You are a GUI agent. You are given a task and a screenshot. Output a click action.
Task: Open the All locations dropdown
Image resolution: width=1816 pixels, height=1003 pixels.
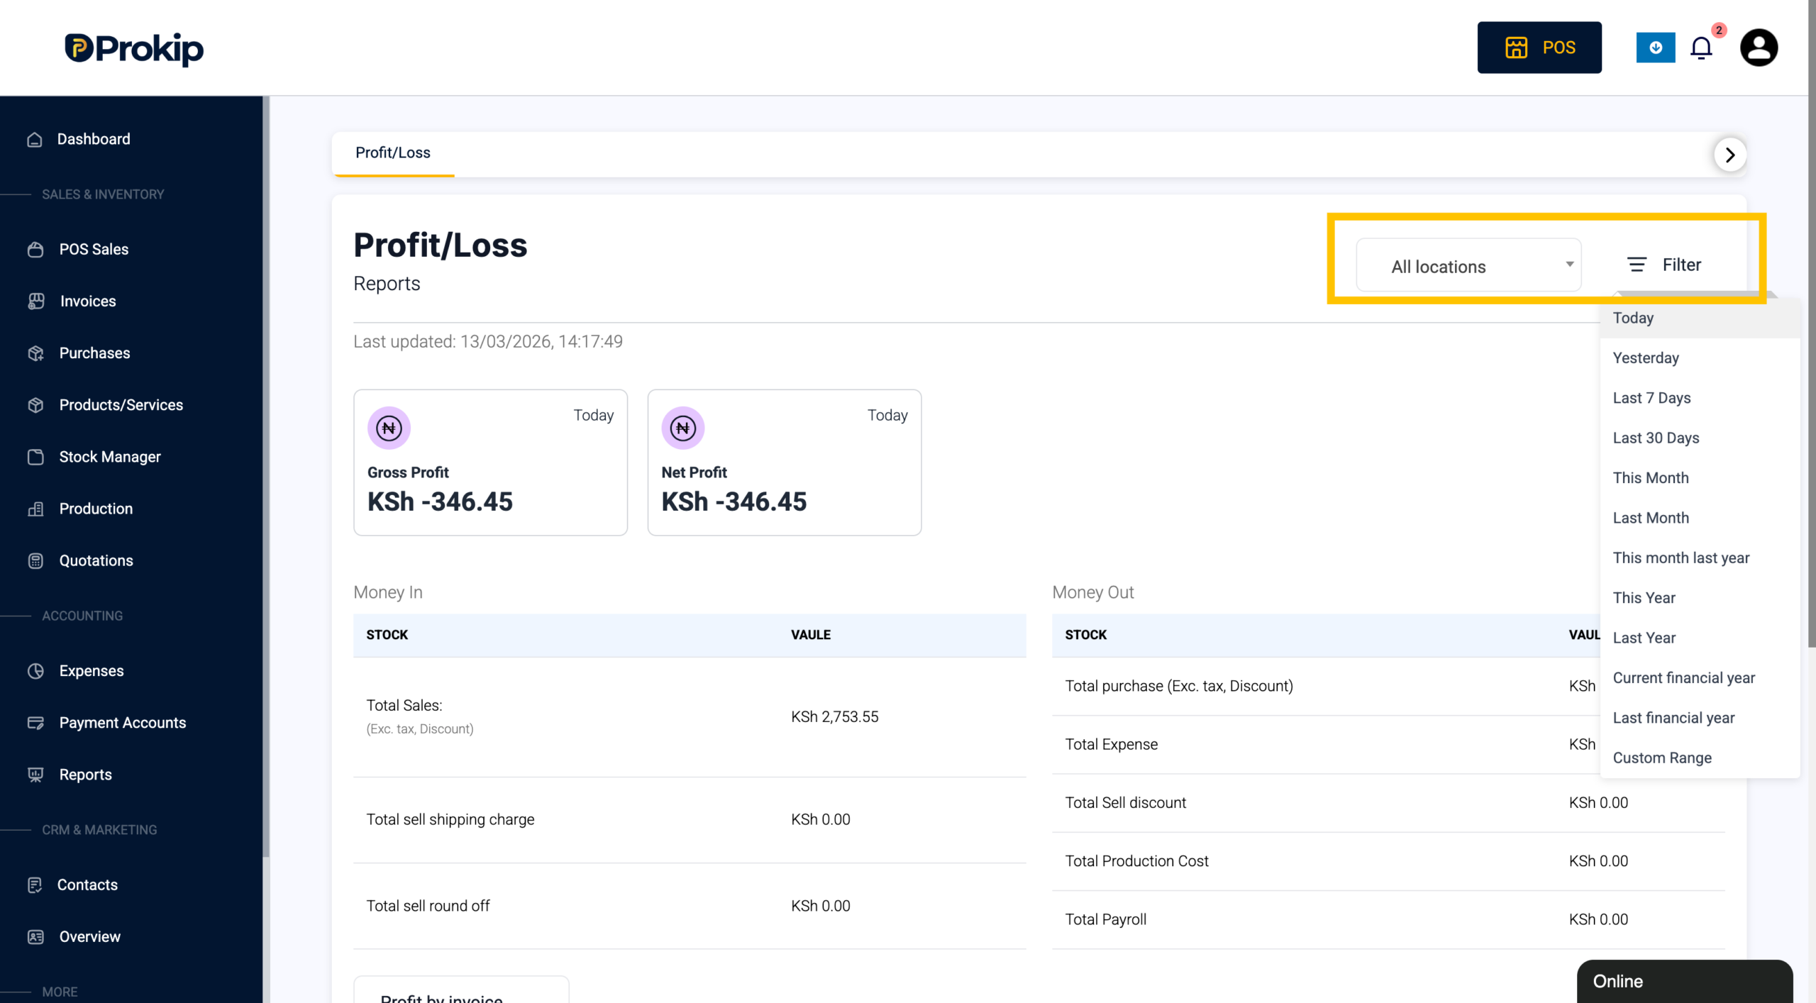pos(1468,265)
